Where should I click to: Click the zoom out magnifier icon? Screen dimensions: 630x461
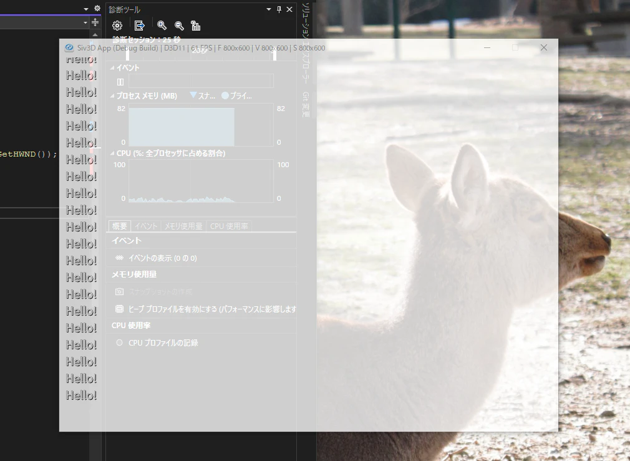click(179, 26)
